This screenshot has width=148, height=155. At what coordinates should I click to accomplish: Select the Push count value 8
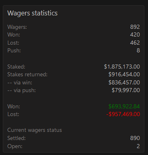click(138, 50)
